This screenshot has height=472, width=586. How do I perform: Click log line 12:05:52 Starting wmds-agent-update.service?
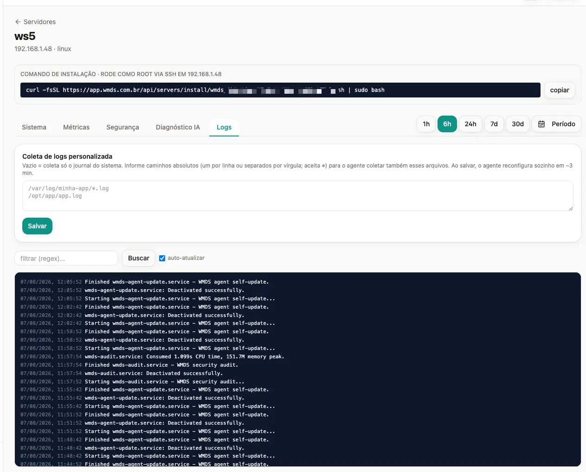[148, 298]
